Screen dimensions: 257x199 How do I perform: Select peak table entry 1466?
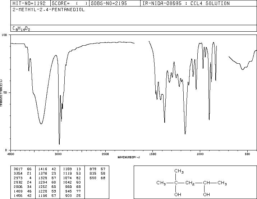tap(18, 195)
